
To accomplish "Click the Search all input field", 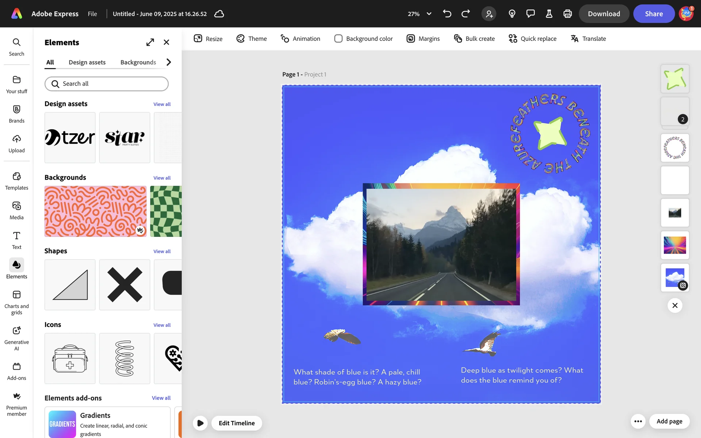I will click(x=107, y=84).
